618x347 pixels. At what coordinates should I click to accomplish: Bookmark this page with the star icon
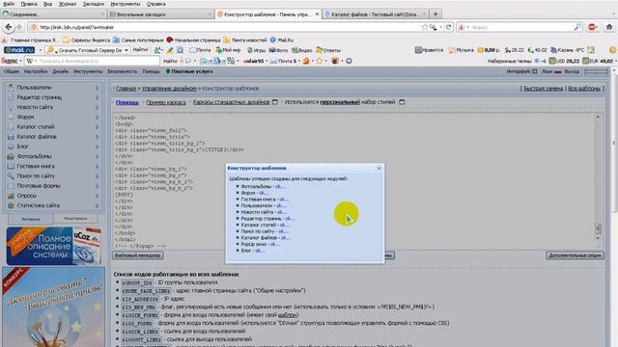(425, 27)
